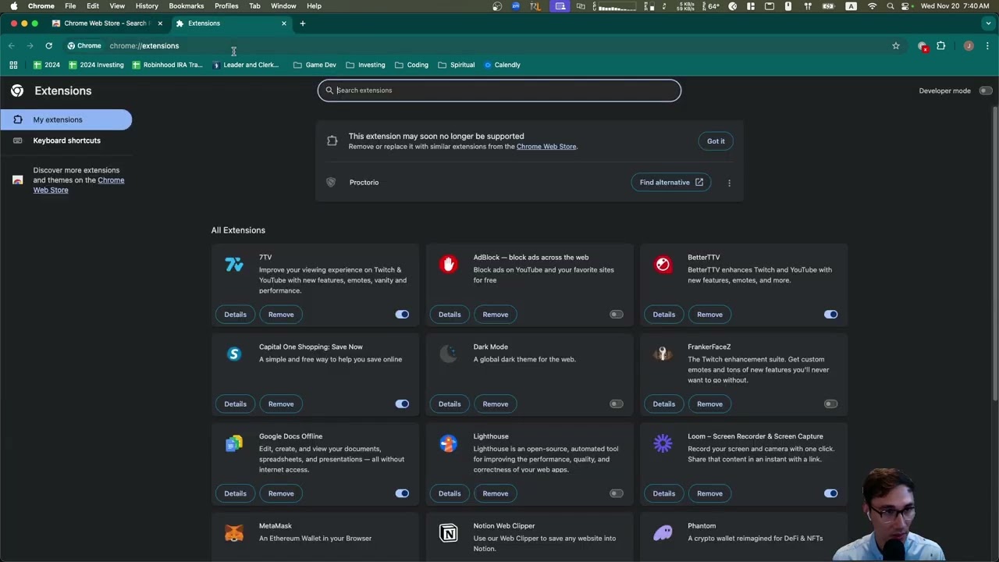
Task: Click the ad blocker icon in toolbar
Action: tap(923, 46)
